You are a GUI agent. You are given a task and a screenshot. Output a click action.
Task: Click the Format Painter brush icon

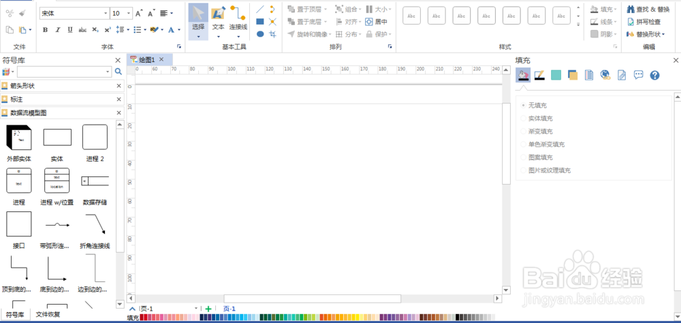22,13
